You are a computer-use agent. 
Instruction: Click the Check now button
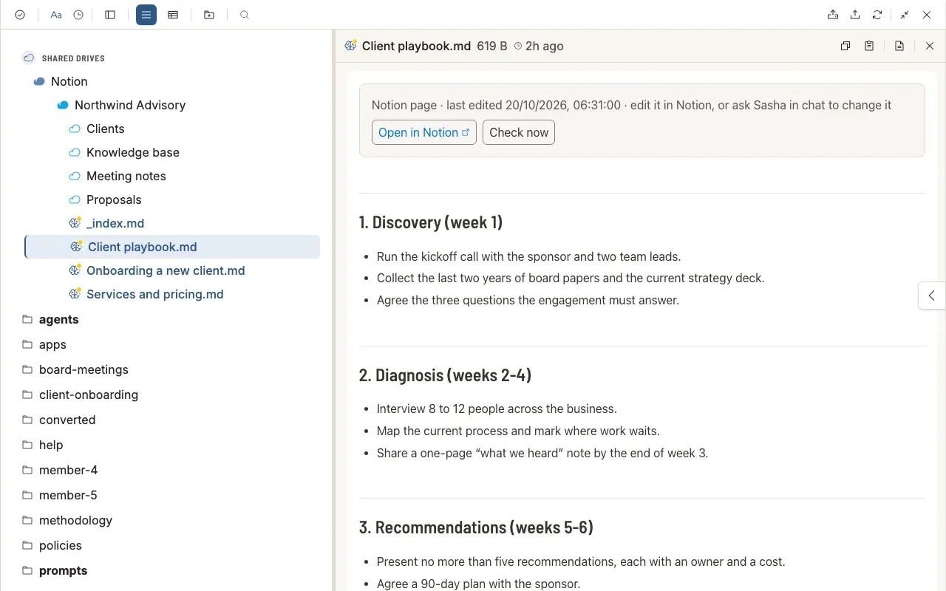(519, 132)
